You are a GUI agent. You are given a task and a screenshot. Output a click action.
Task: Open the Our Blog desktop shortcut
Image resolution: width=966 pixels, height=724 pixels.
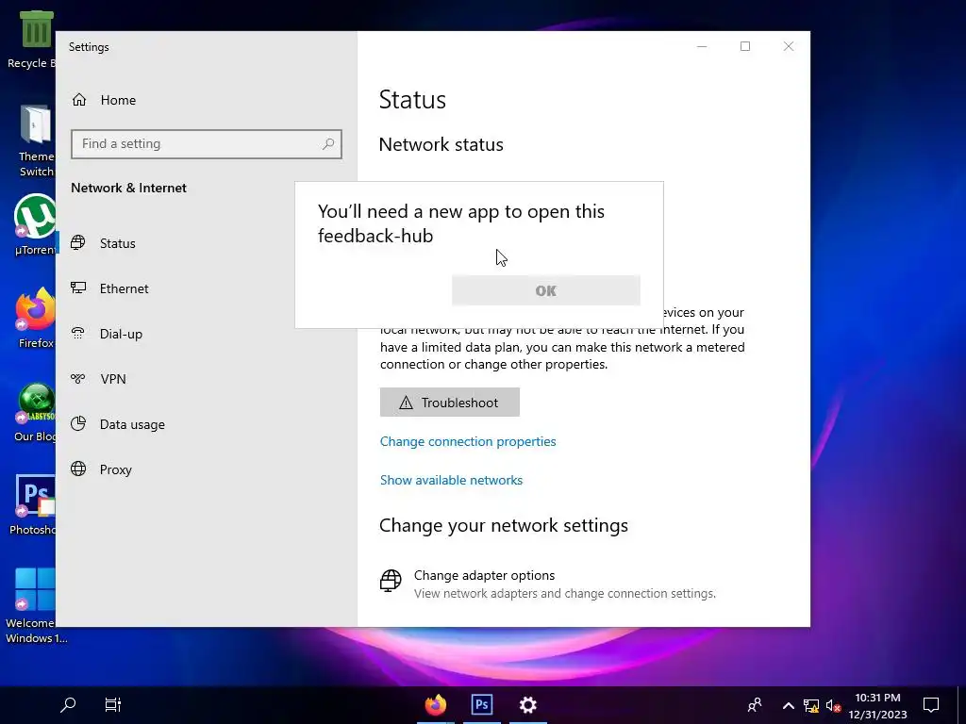35,413
